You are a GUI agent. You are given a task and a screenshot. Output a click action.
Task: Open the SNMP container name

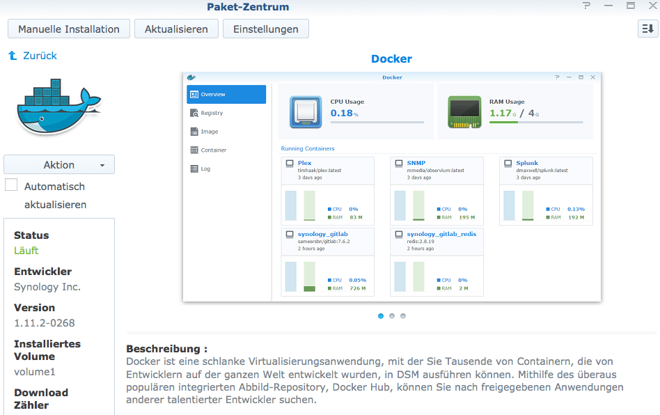pos(416,163)
